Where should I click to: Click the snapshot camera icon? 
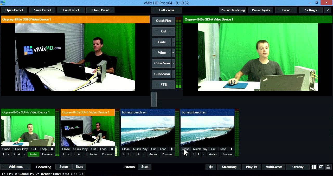(x=321, y=167)
